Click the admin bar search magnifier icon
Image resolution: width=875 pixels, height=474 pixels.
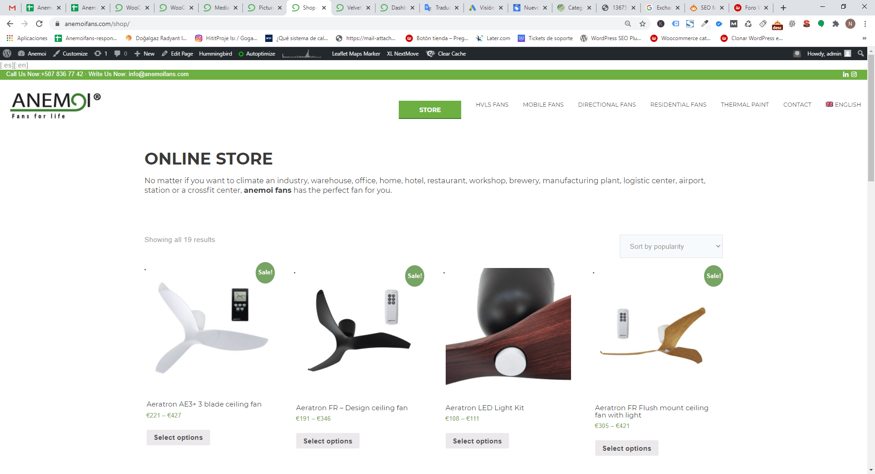pos(860,53)
